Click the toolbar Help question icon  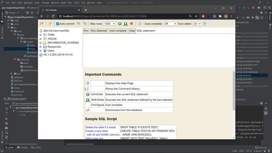pos(205,24)
